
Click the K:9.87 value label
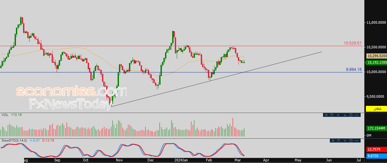click(35, 141)
